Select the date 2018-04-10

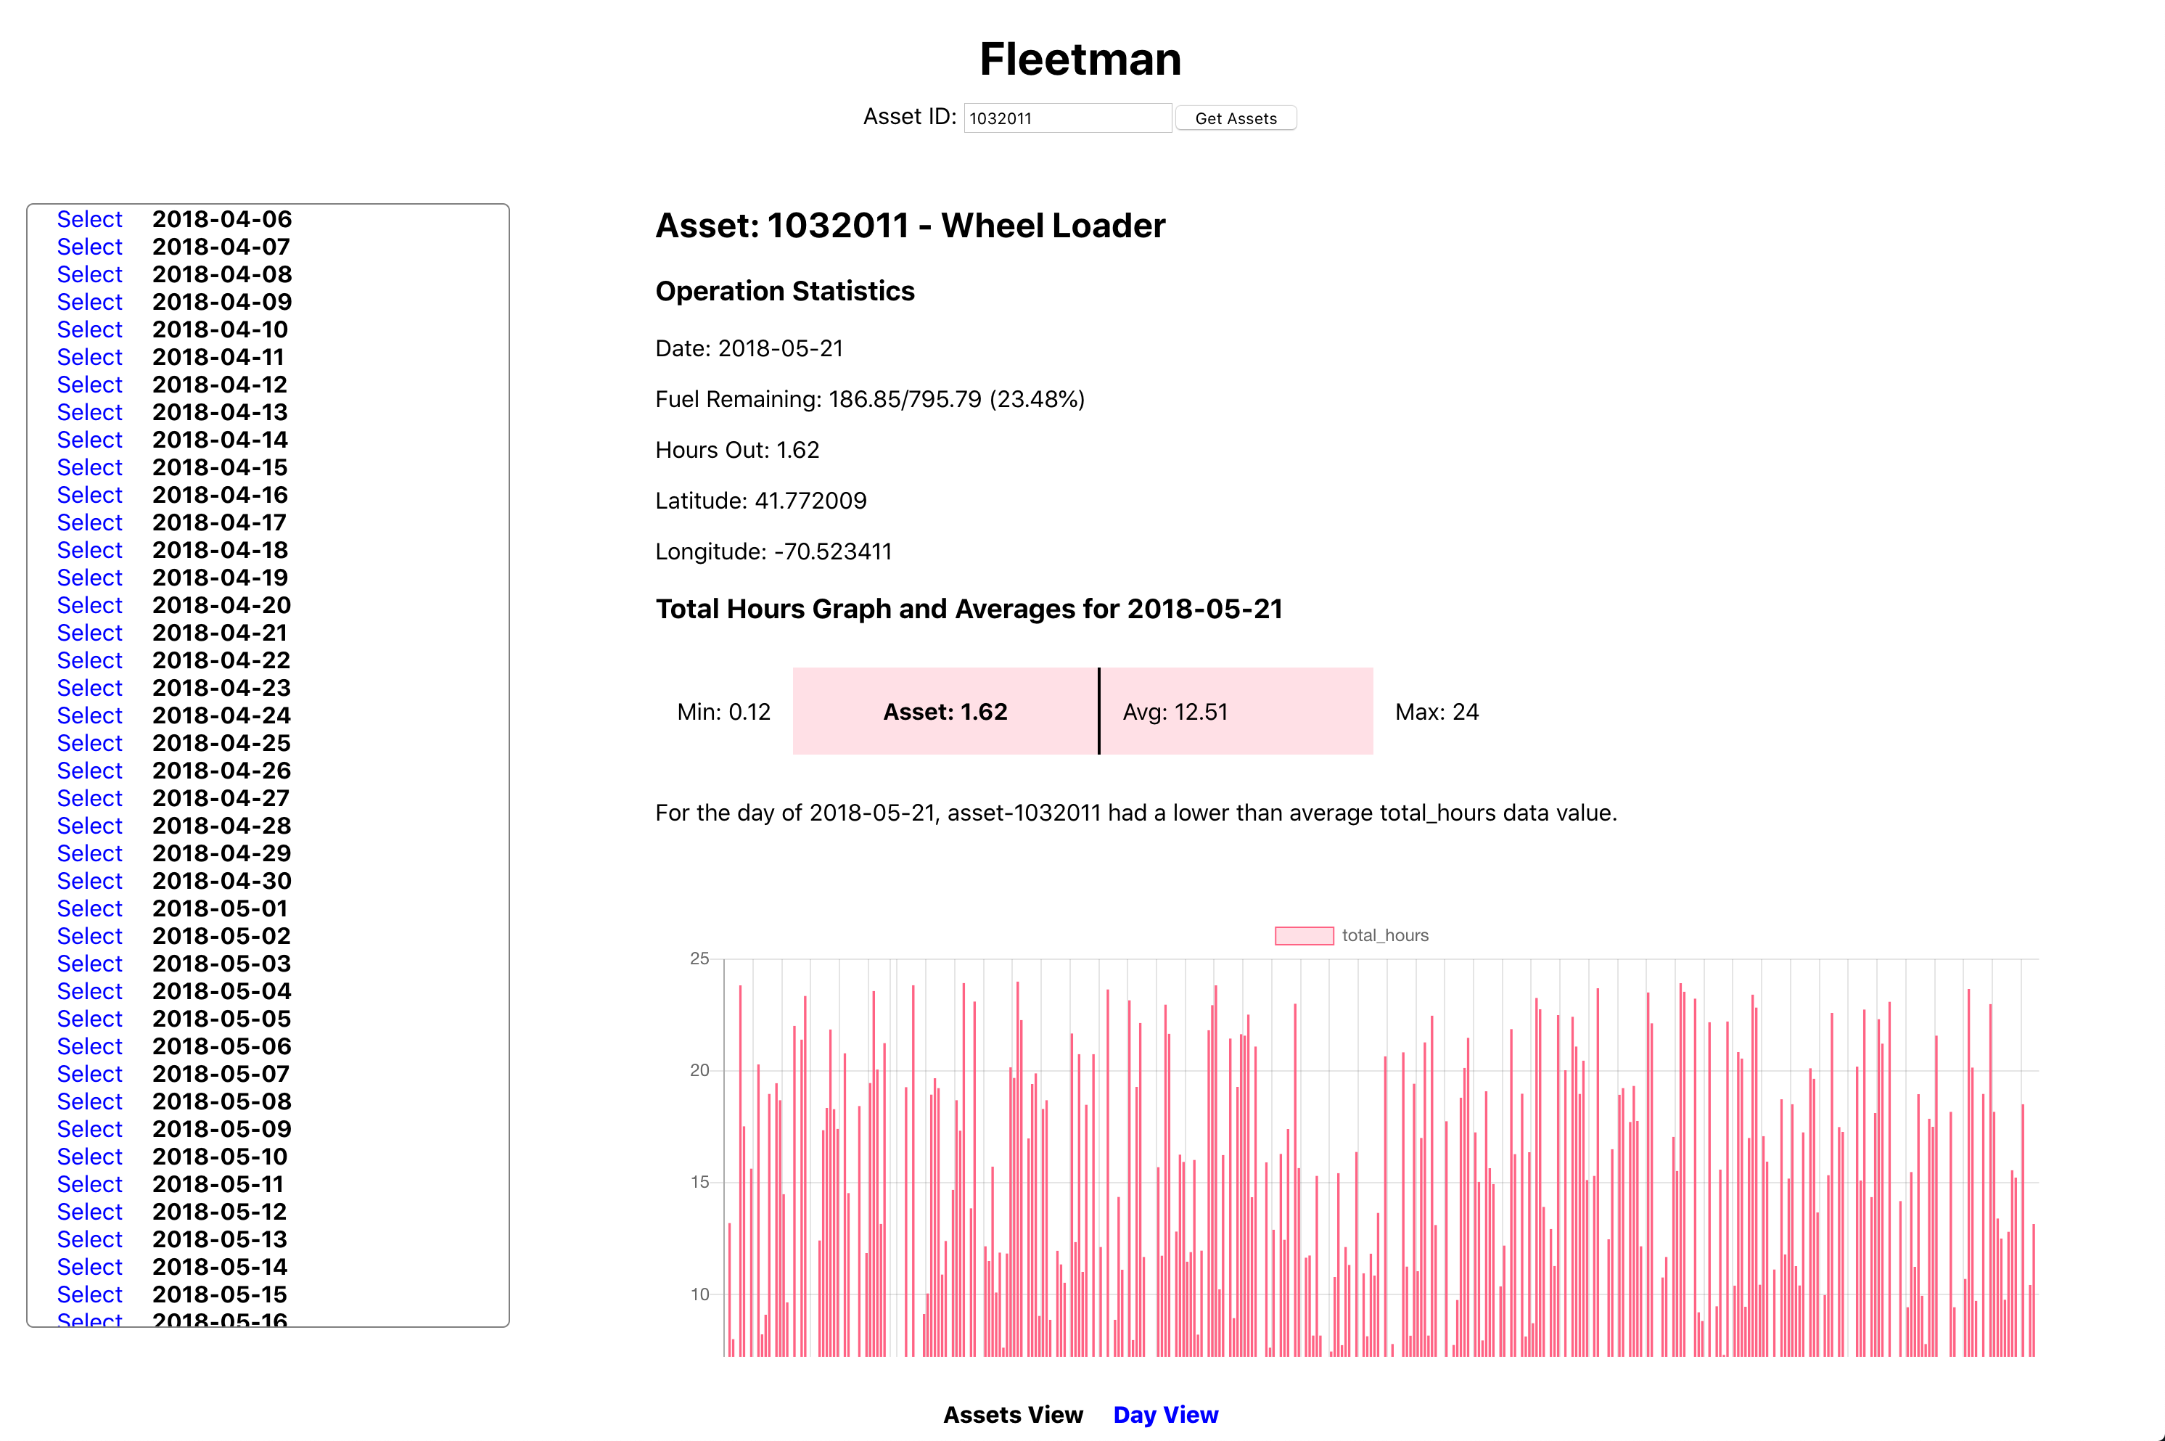coord(89,329)
